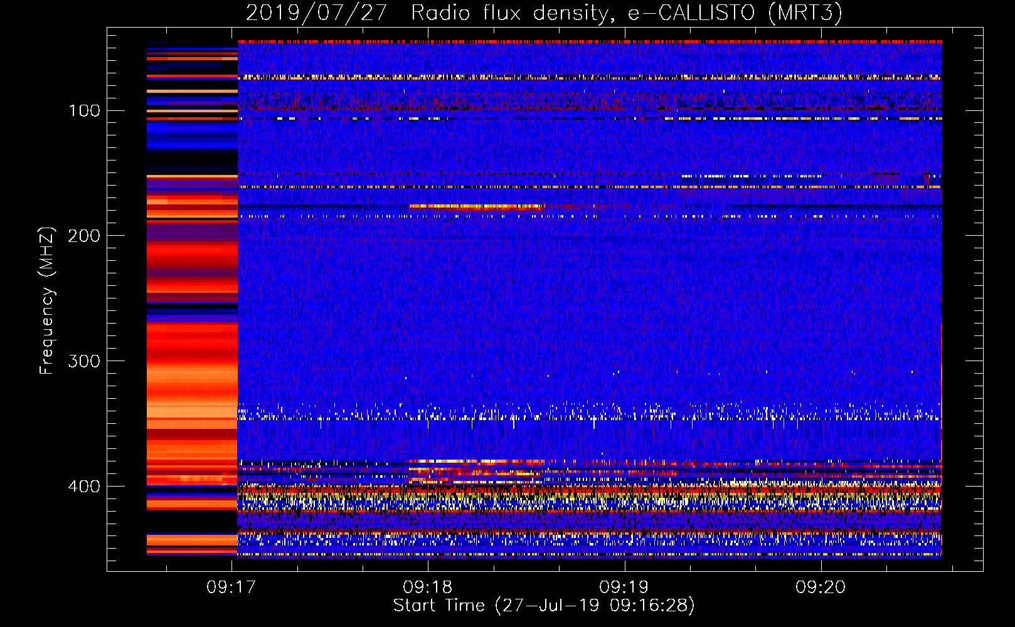The height and width of the screenshot is (627, 1015).
Task: Click the 09:18 time tick label
Action: click(428, 587)
